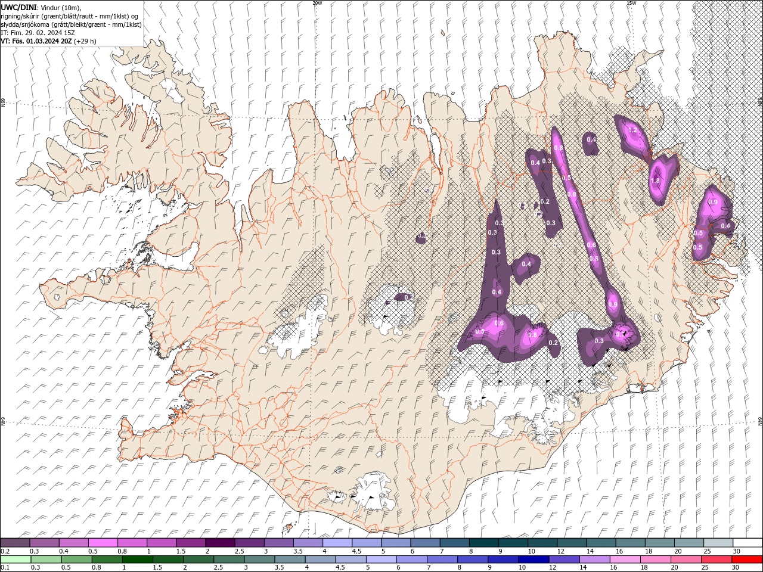
Task: Click the violet 12 swatch in bottom legend row
Action: tap(564, 559)
